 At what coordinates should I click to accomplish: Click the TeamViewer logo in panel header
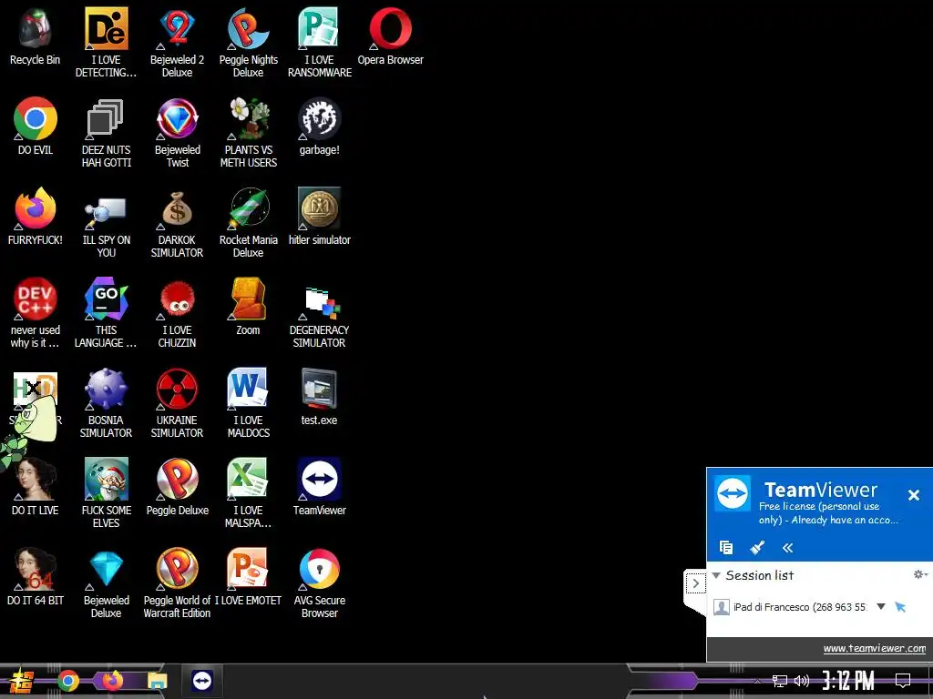(732, 492)
